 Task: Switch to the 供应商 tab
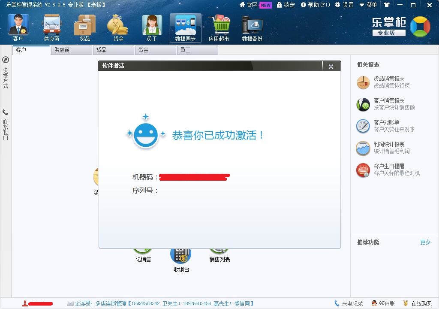coord(72,50)
